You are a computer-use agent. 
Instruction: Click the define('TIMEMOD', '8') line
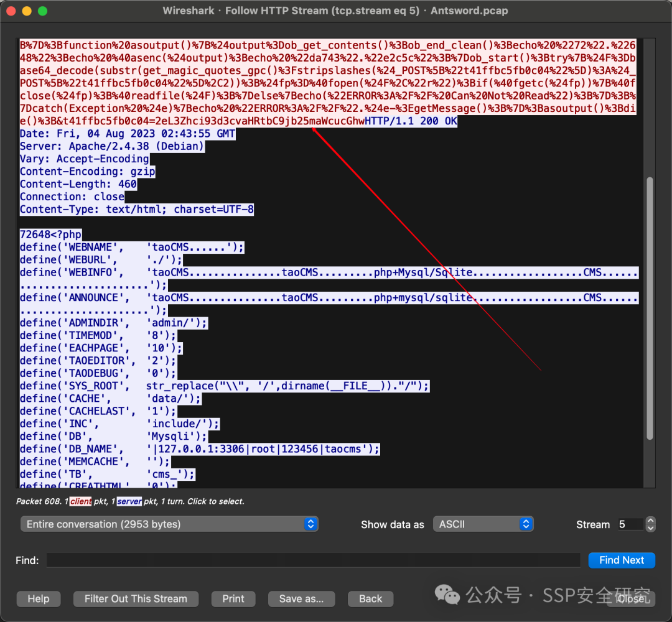click(98, 335)
